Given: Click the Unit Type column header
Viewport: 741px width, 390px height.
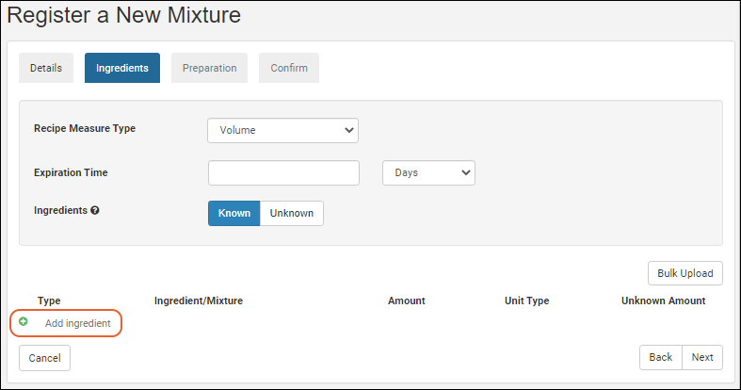Looking at the screenshot, I should click(x=526, y=301).
